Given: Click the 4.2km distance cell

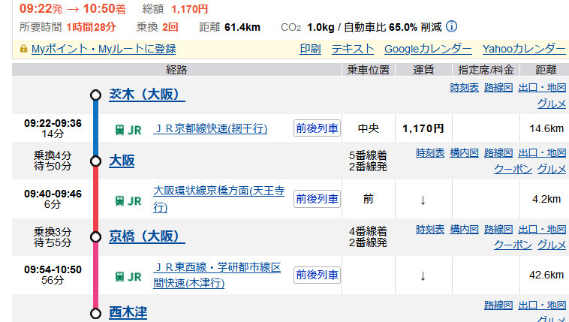Looking at the screenshot, I should [546, 200].
